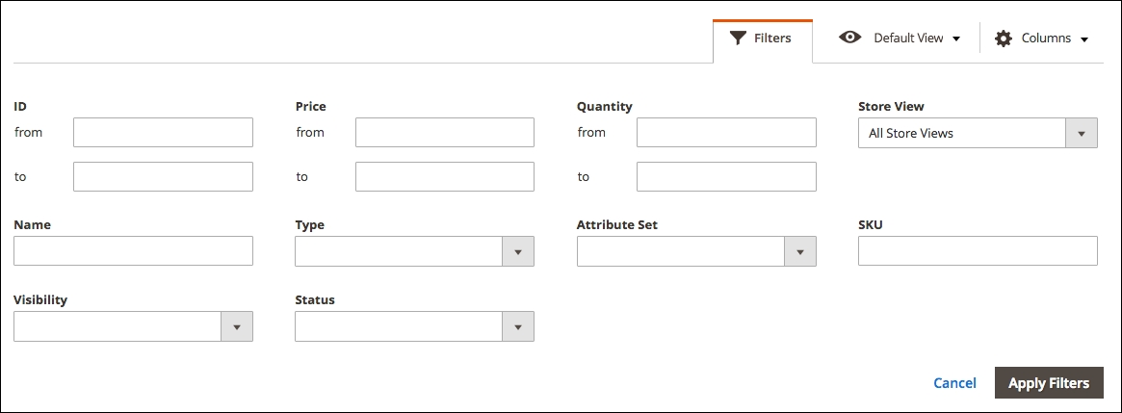Click the funnel icon on Filters tab
The height and width of the screenshot is (413, 1122).
coord(739,38)
